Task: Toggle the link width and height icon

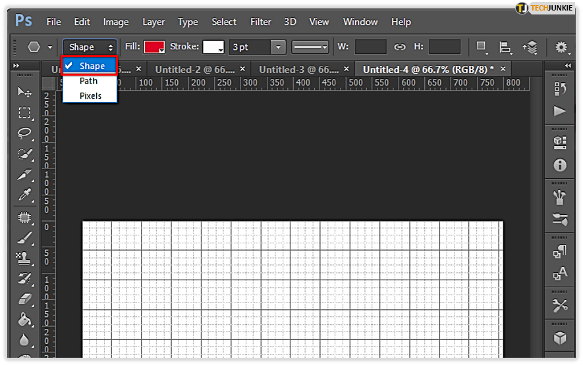Action: [x=400, y=47]
